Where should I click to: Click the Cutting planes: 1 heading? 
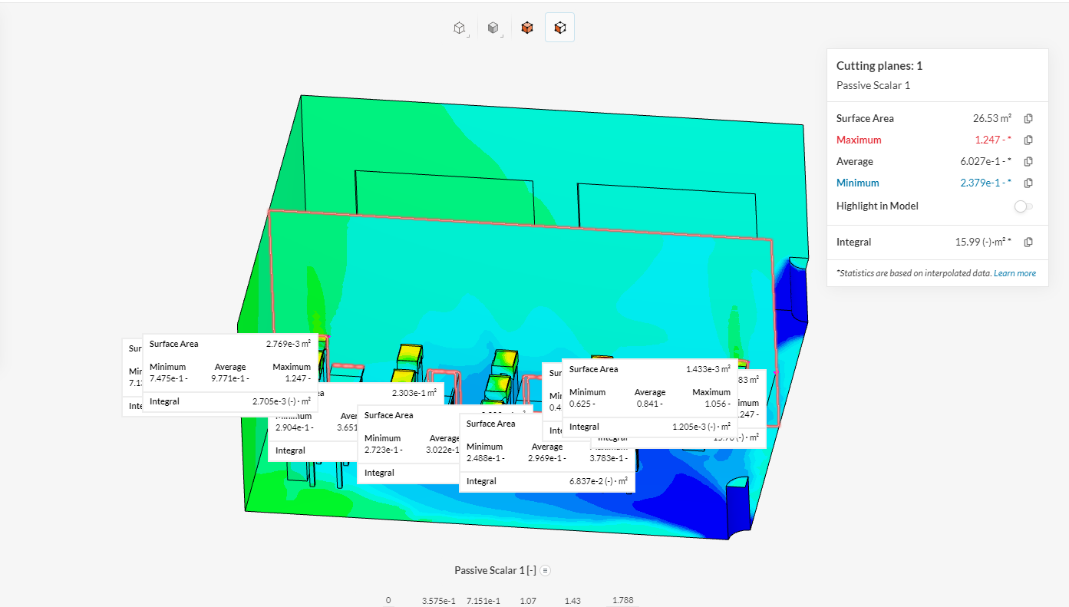click(x=879, y=66)
